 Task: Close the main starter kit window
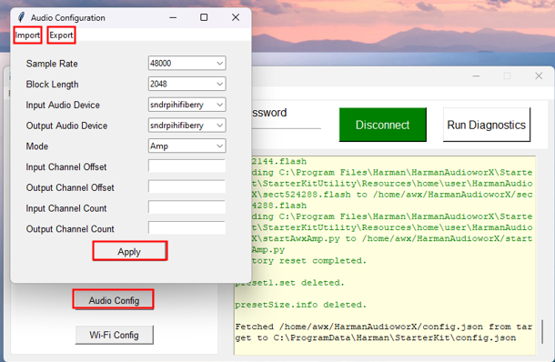click(x=539, y=75)
